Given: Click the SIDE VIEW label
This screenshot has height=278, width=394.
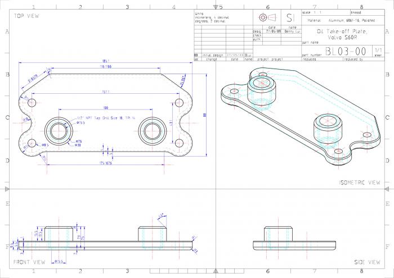Looking at the screenshot, I should point(367,262).
